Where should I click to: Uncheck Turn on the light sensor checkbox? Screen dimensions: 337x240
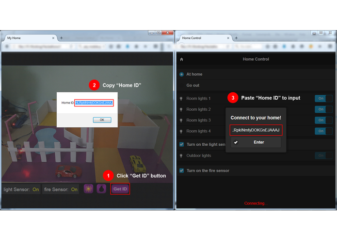coord(182,144)
